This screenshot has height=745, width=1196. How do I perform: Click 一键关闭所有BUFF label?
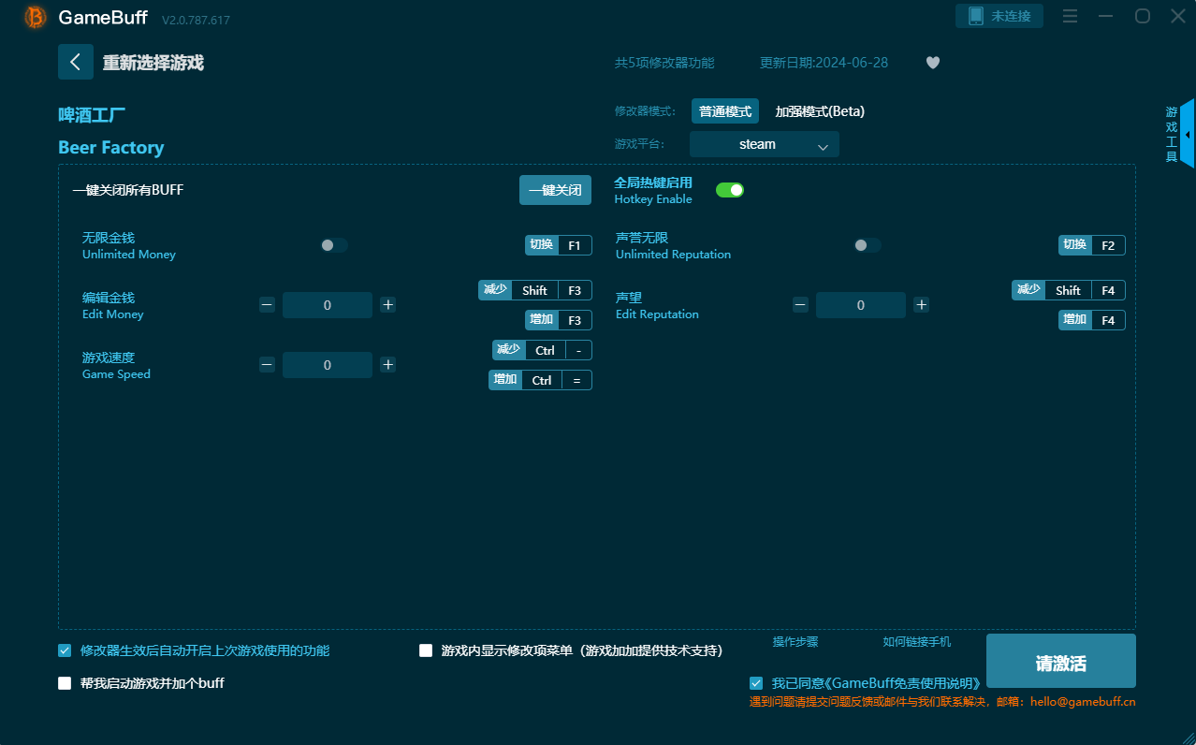coord(128,190)
